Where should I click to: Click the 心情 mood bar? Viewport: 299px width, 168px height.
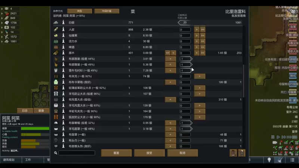35,134
